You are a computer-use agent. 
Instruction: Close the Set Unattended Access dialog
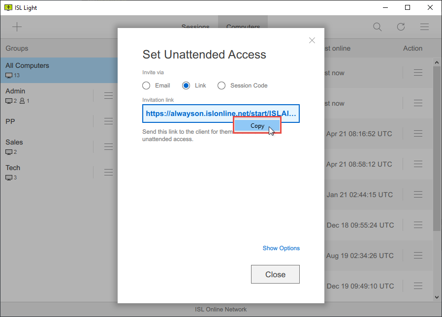click(275, 274)
